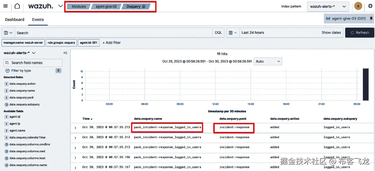Select agent.ip available field
Viewport: 375px width, 171px height.
[15, 124]
